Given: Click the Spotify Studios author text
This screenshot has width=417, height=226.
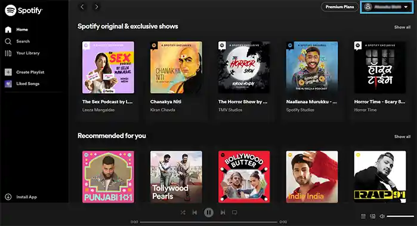Looking at the screenshot, I should tap(300, 110).
